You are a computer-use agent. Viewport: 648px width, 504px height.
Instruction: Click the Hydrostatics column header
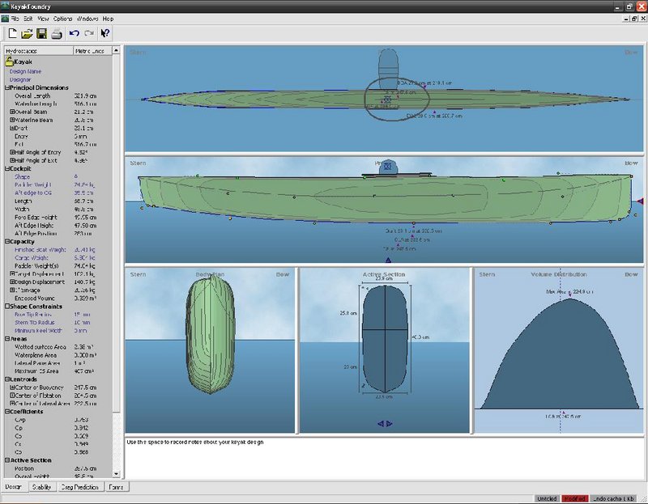point(39,51)
